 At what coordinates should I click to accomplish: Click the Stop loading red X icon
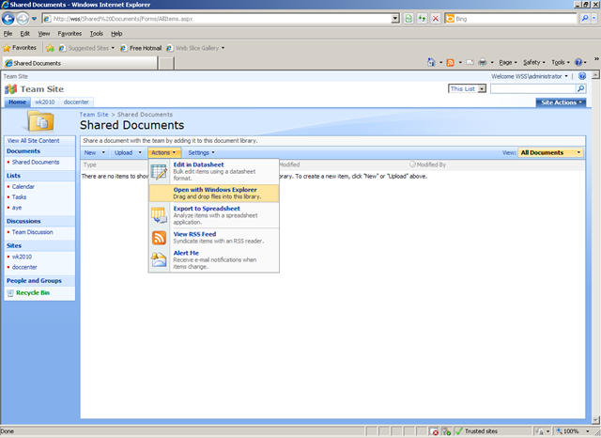tap(436, 19)
